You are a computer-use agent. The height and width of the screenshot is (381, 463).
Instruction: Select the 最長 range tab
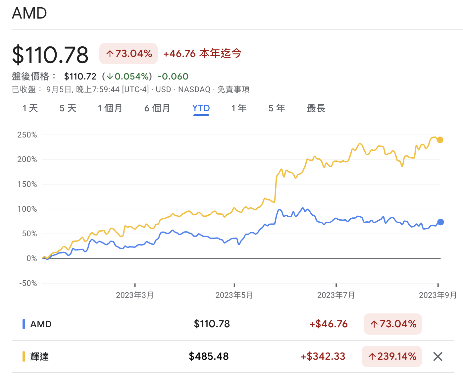316,108
